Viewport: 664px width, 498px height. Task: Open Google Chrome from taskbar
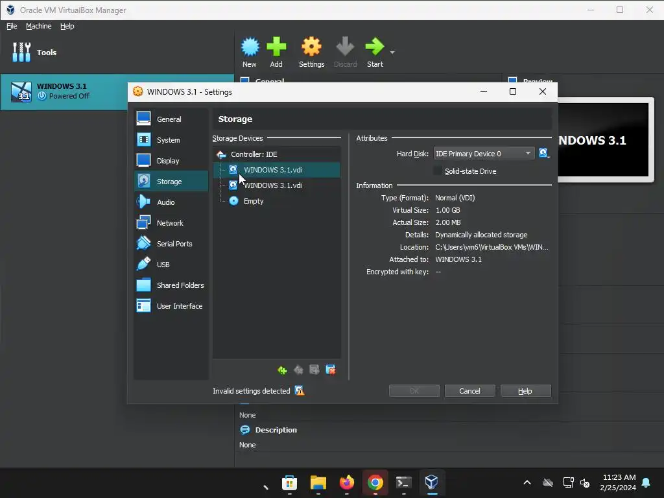(375, 482)
